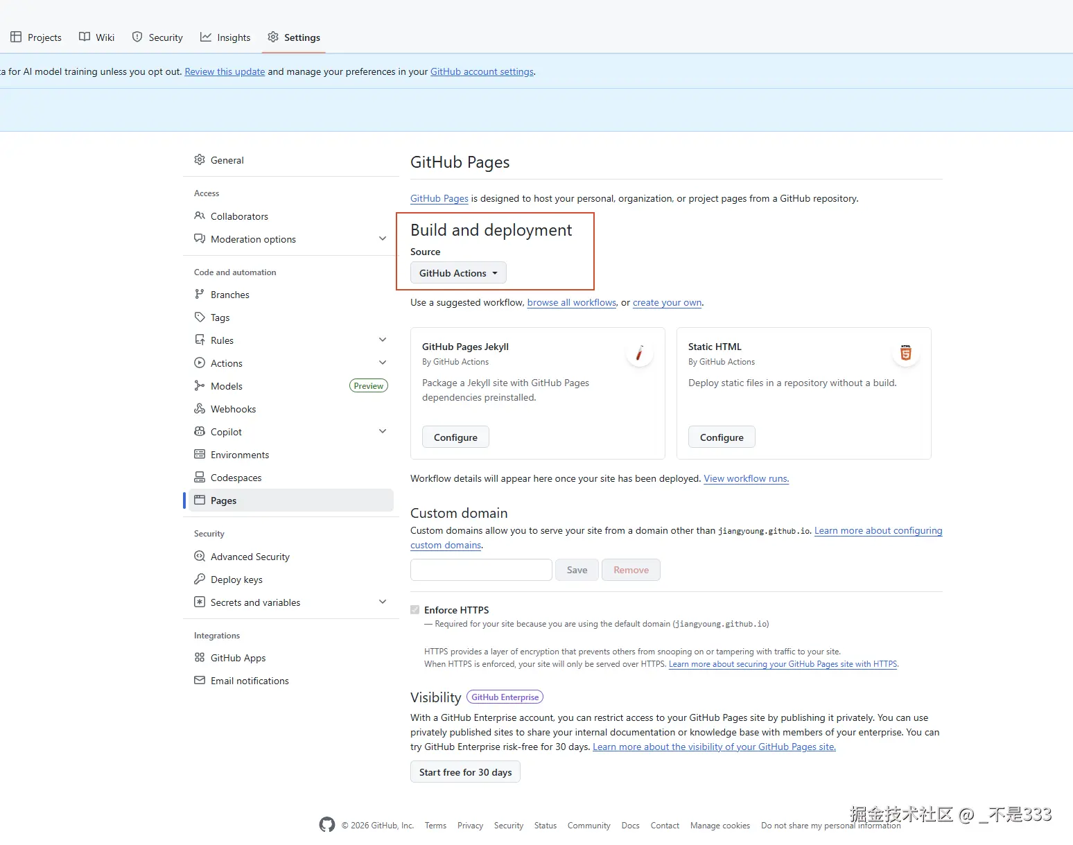1073x845 pixels.
Task: Click the HTML5 logo icon
Action: [905, 353]
